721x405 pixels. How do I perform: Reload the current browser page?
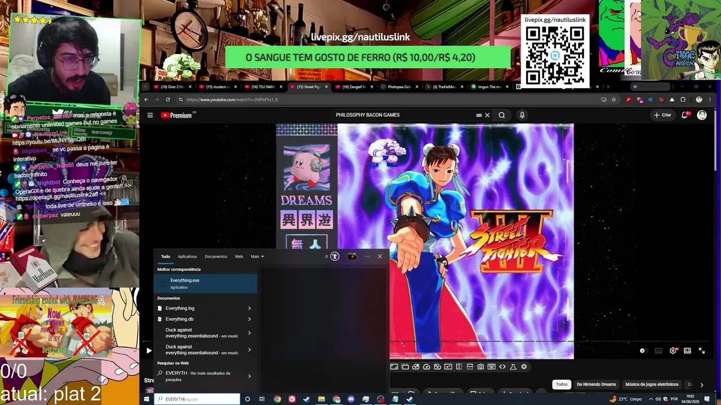click(x=168, y=100)
